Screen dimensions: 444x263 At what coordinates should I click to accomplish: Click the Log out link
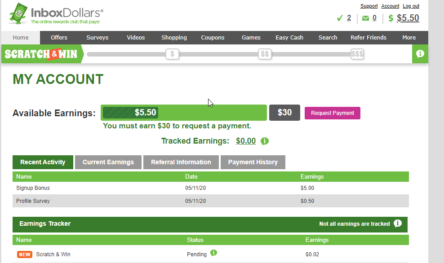click(411, 6)
